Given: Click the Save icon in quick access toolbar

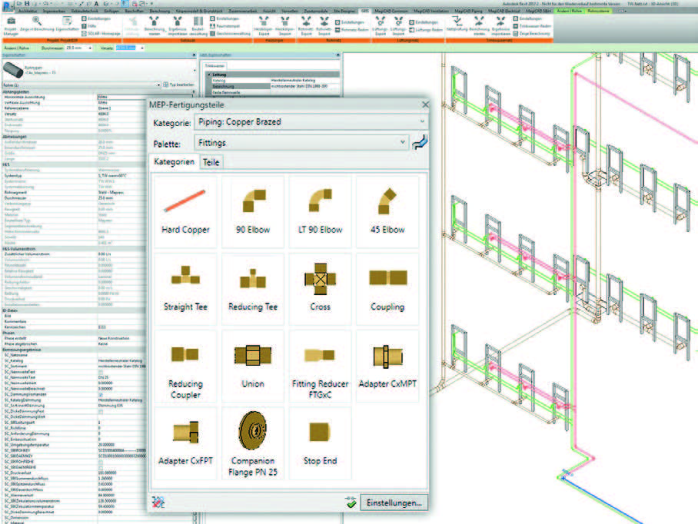Looking at the screenshot, I should click(27, 4).
